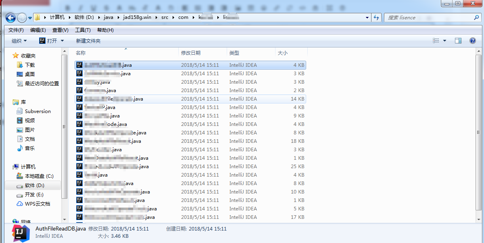Click 计算机 in the address breadcrumb
Screen dimensions: 484x243
57,17
